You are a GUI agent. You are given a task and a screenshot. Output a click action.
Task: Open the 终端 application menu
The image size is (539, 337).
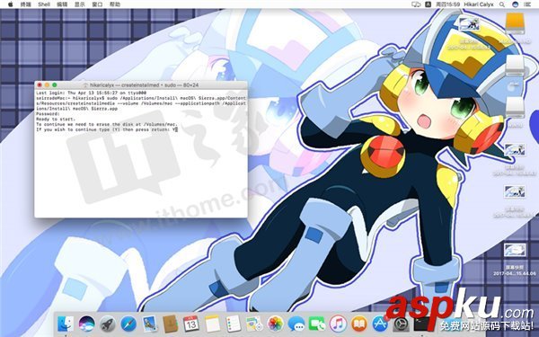26,4
